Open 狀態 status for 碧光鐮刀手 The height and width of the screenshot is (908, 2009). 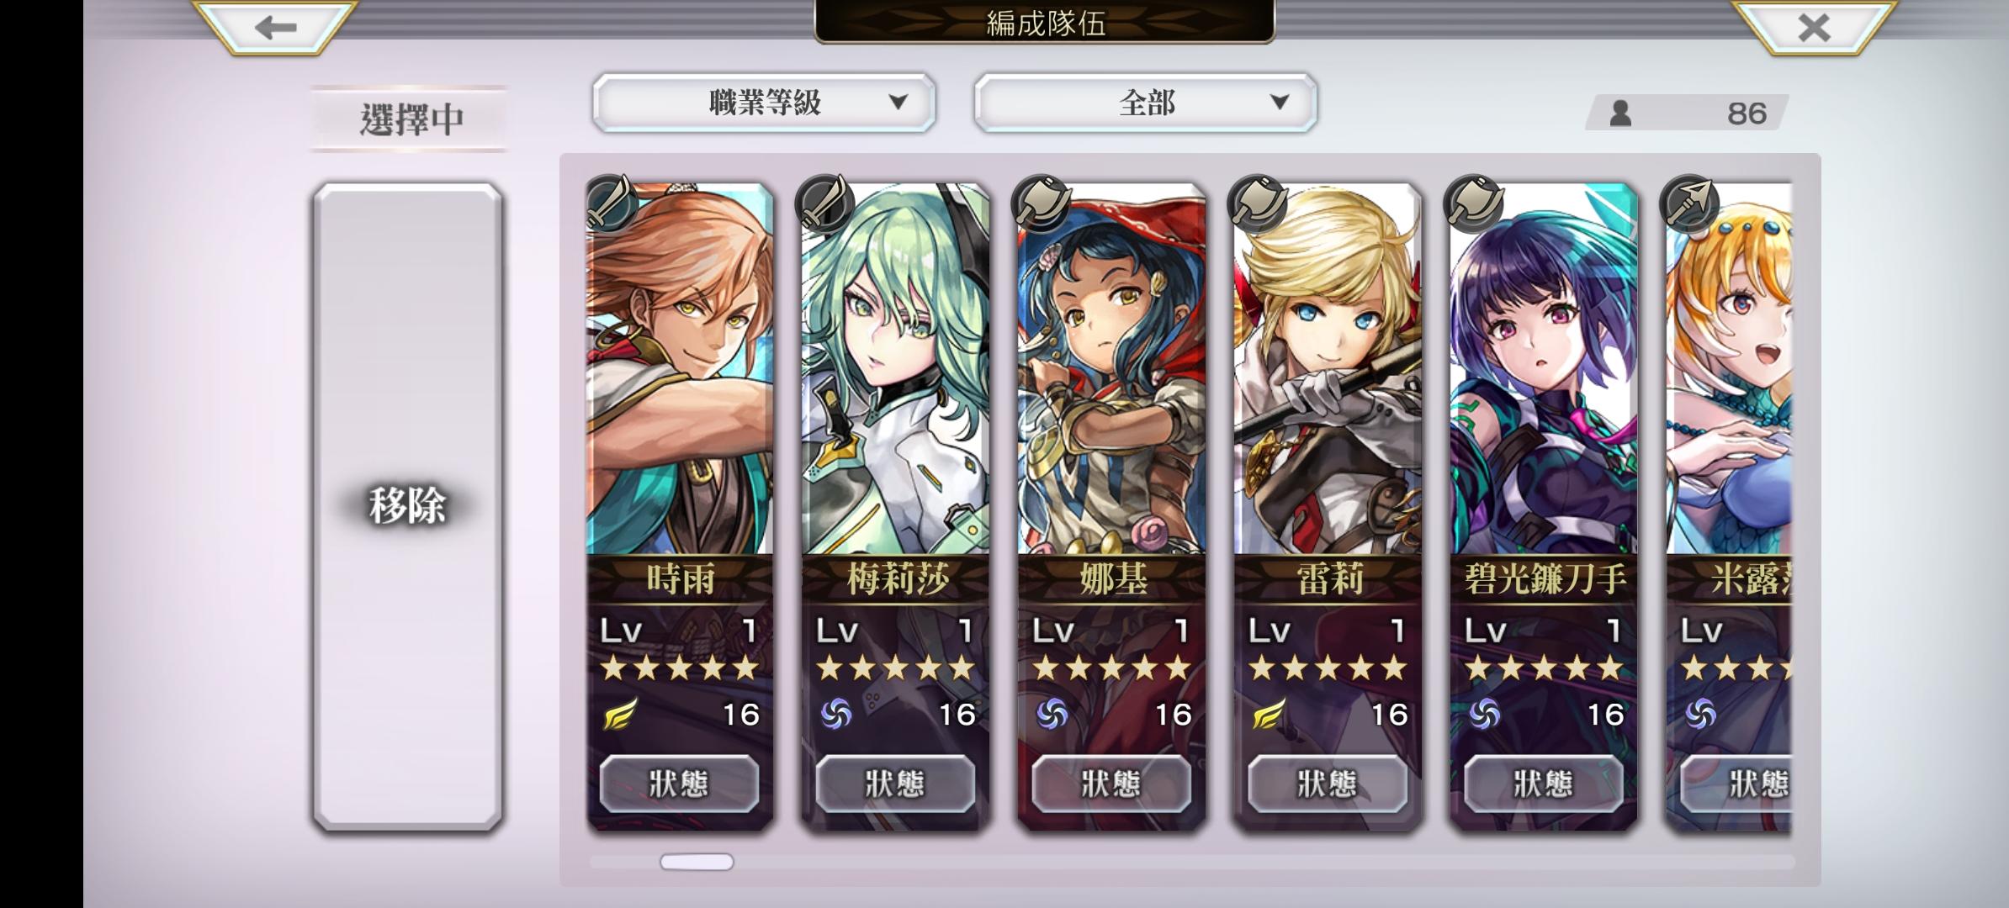click(1544, 784)
